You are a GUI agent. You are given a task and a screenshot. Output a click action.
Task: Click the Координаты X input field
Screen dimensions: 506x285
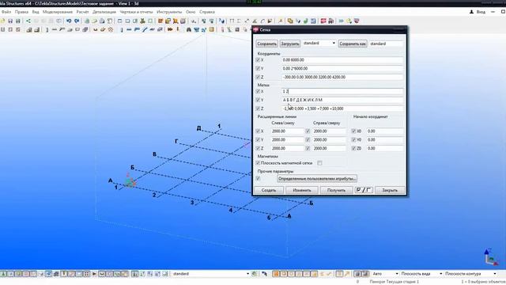pyautogui.click(x=342, y=60)
